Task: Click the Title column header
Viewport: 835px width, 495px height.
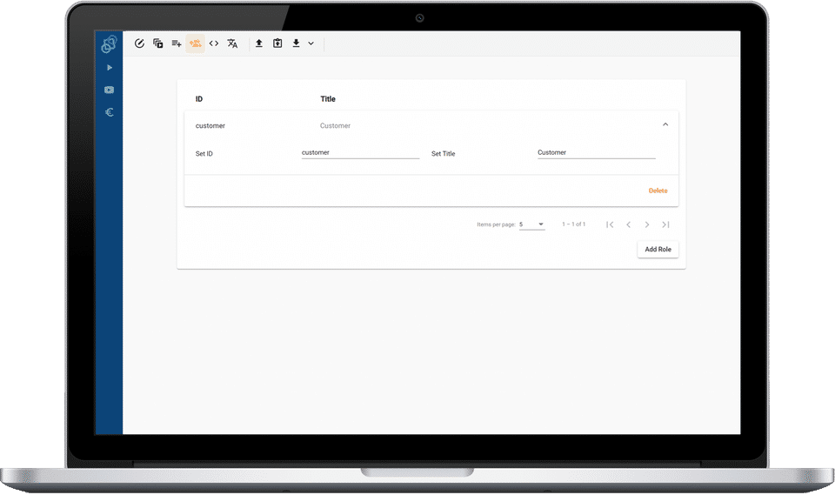Action: [328, 99]
